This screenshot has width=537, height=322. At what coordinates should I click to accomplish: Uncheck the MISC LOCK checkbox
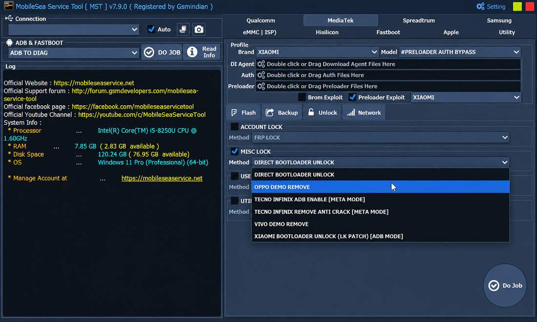(x=234, y=151)
